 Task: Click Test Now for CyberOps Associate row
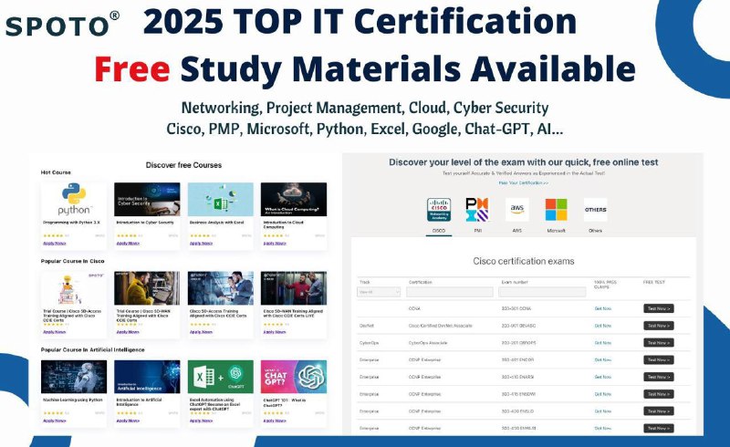click(x=658, y=343)
